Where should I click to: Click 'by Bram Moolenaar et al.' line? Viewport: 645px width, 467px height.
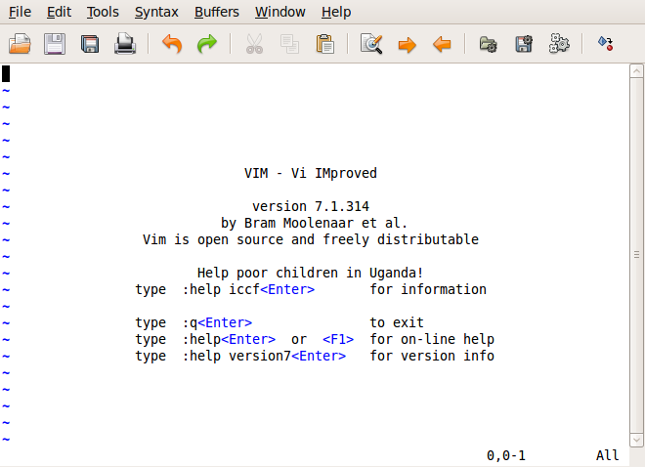pos(315,223)
